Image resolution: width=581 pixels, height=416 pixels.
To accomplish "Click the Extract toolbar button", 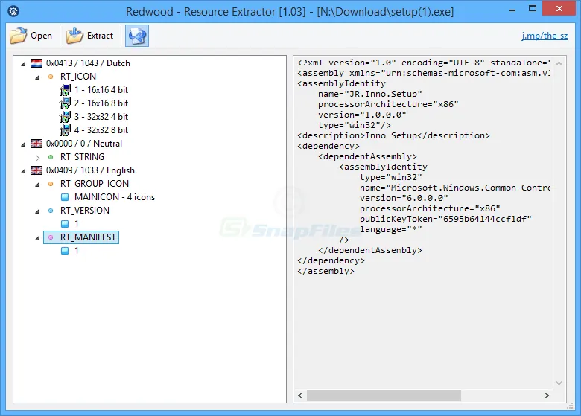I will tap(89, 36).
